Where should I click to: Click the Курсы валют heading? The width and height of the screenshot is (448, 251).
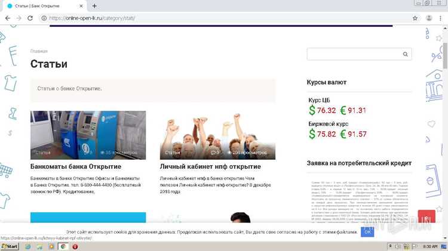pyautogui.click(x=327, y=82)
